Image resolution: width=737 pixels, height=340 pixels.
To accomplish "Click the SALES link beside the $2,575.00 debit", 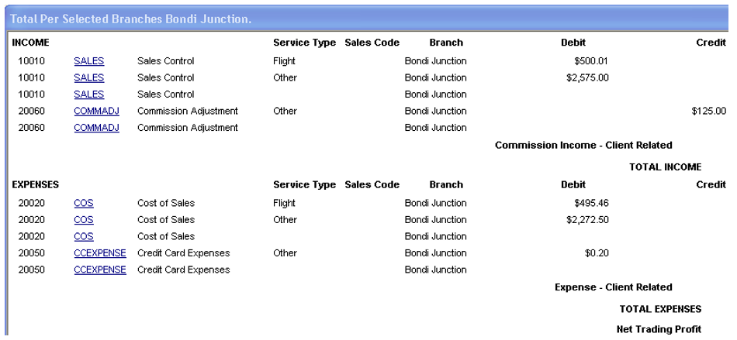I will pyautogui.click(x=89, y=77).
